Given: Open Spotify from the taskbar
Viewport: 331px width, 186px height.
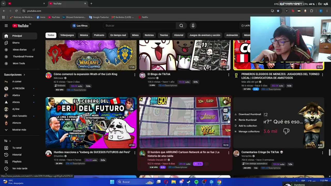Looking at the screenshot, I should [x=196, y=182].
